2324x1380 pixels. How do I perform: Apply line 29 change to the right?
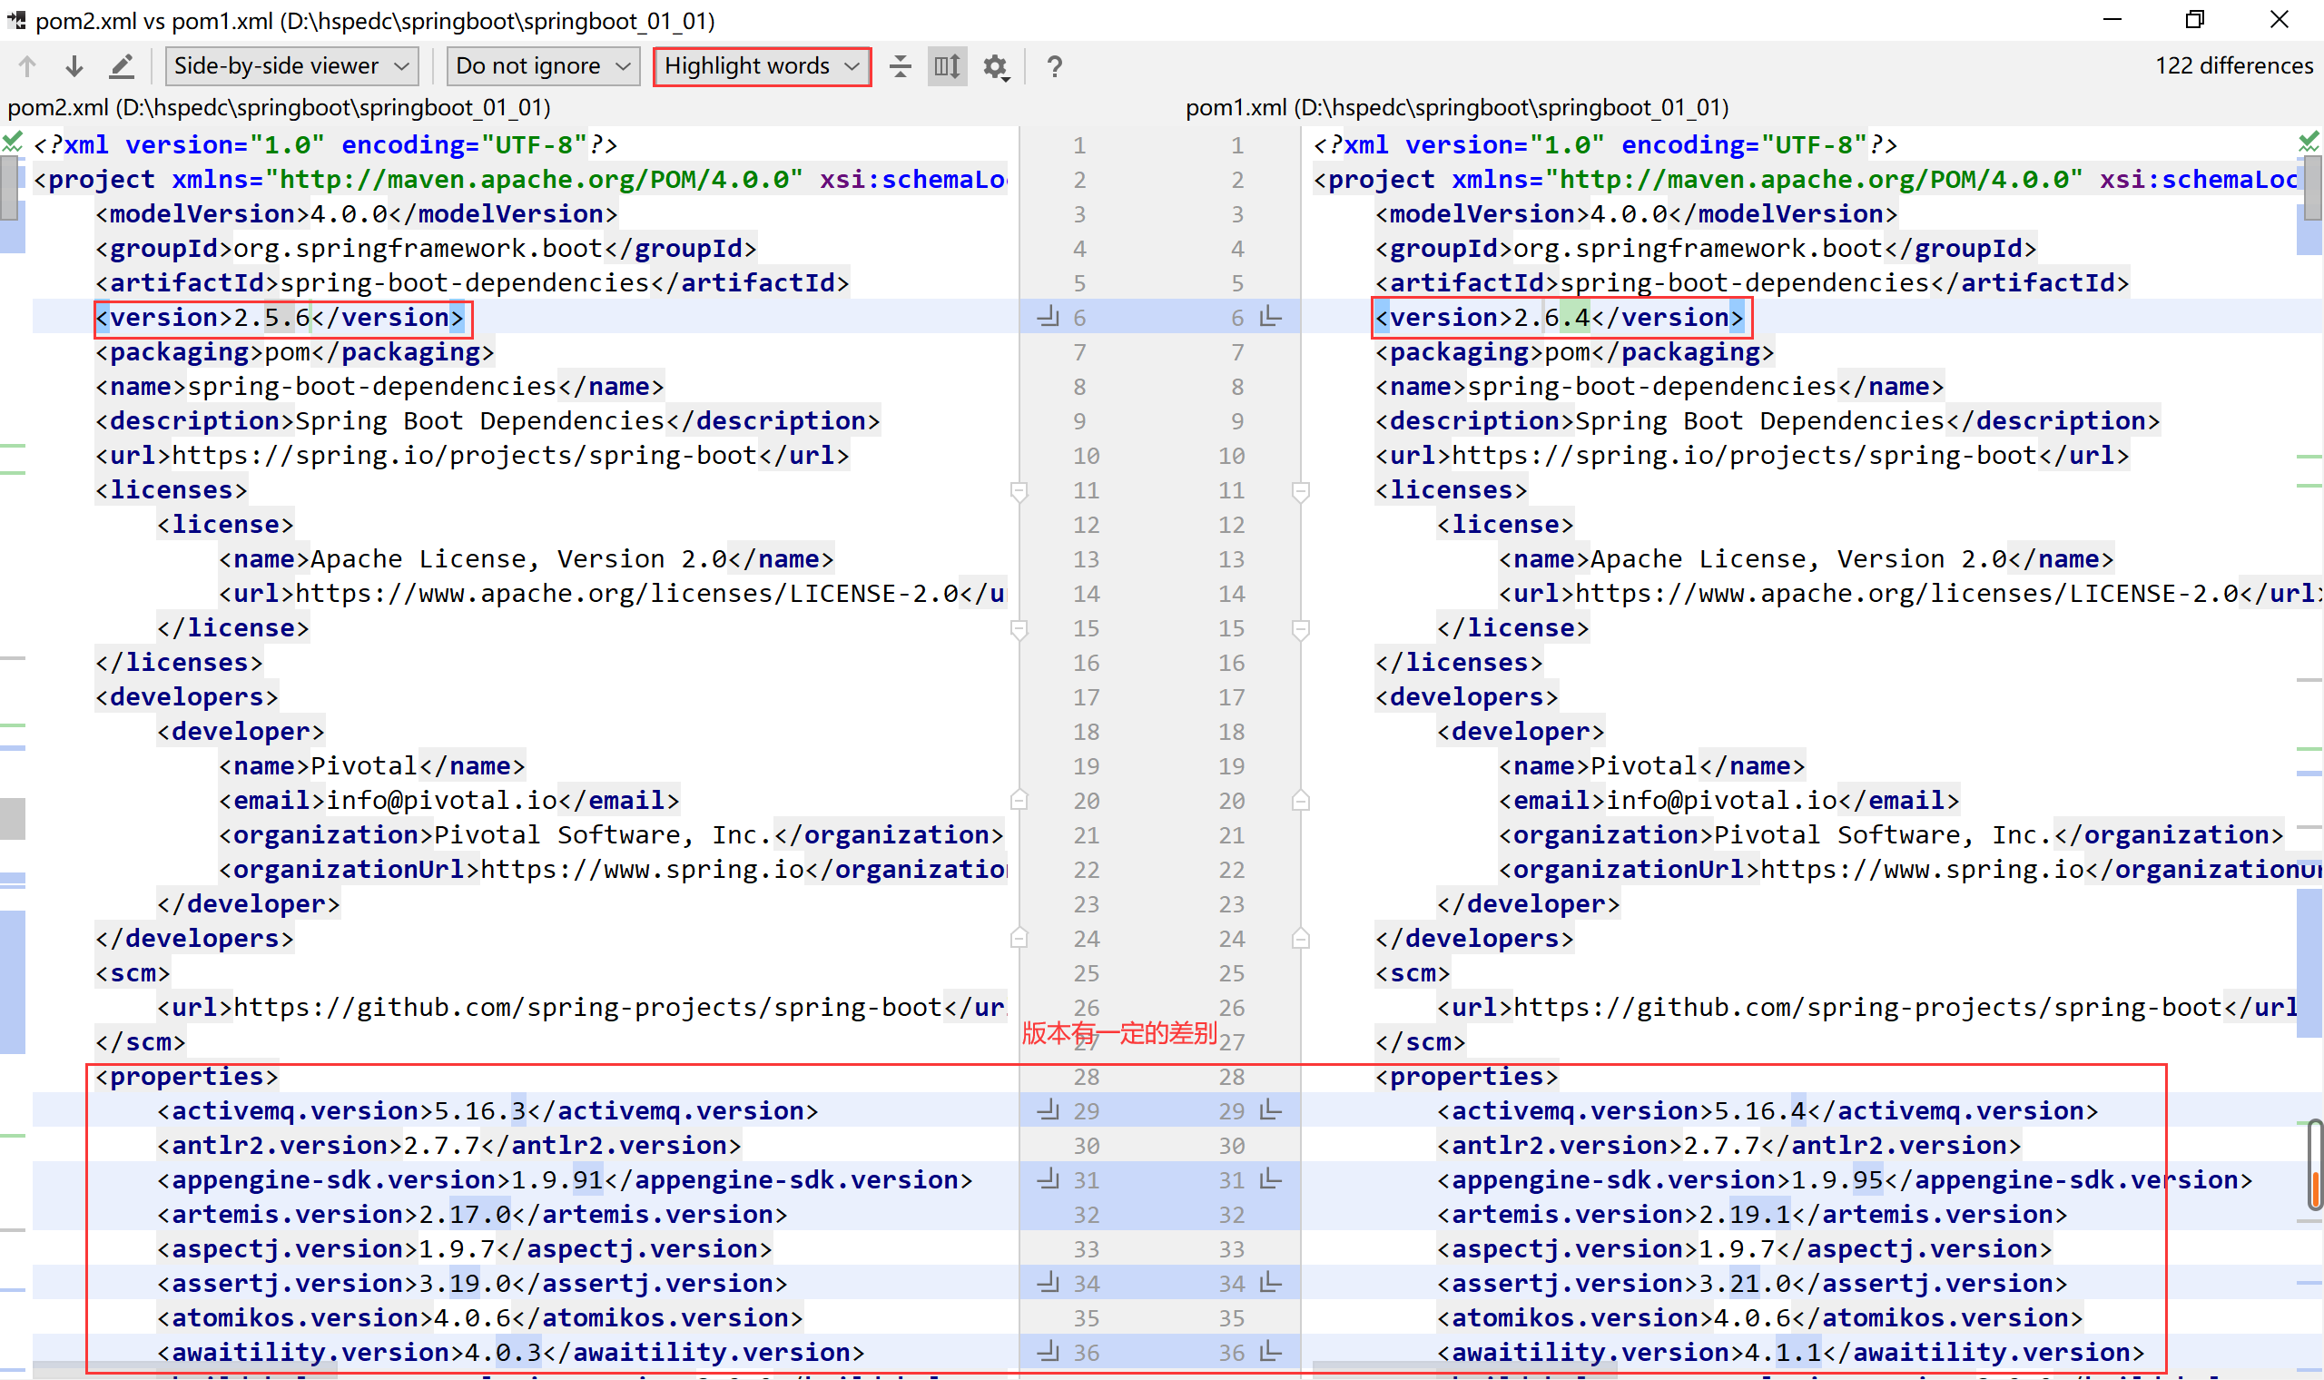point(1049,1110)
